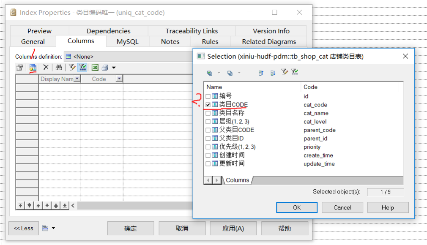Click the Selection dialog title bar icon
Screen dimensions: 427x245
[201, 56]
